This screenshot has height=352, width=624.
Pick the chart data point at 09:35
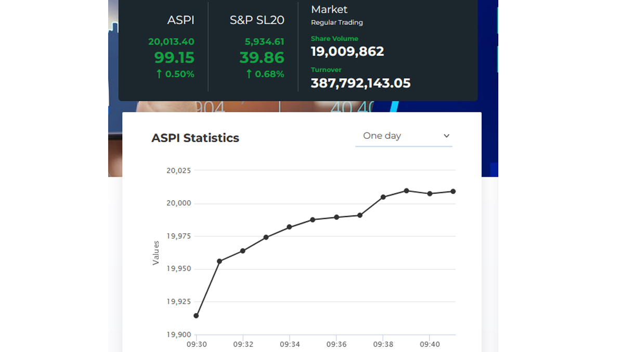click(313, 219)
